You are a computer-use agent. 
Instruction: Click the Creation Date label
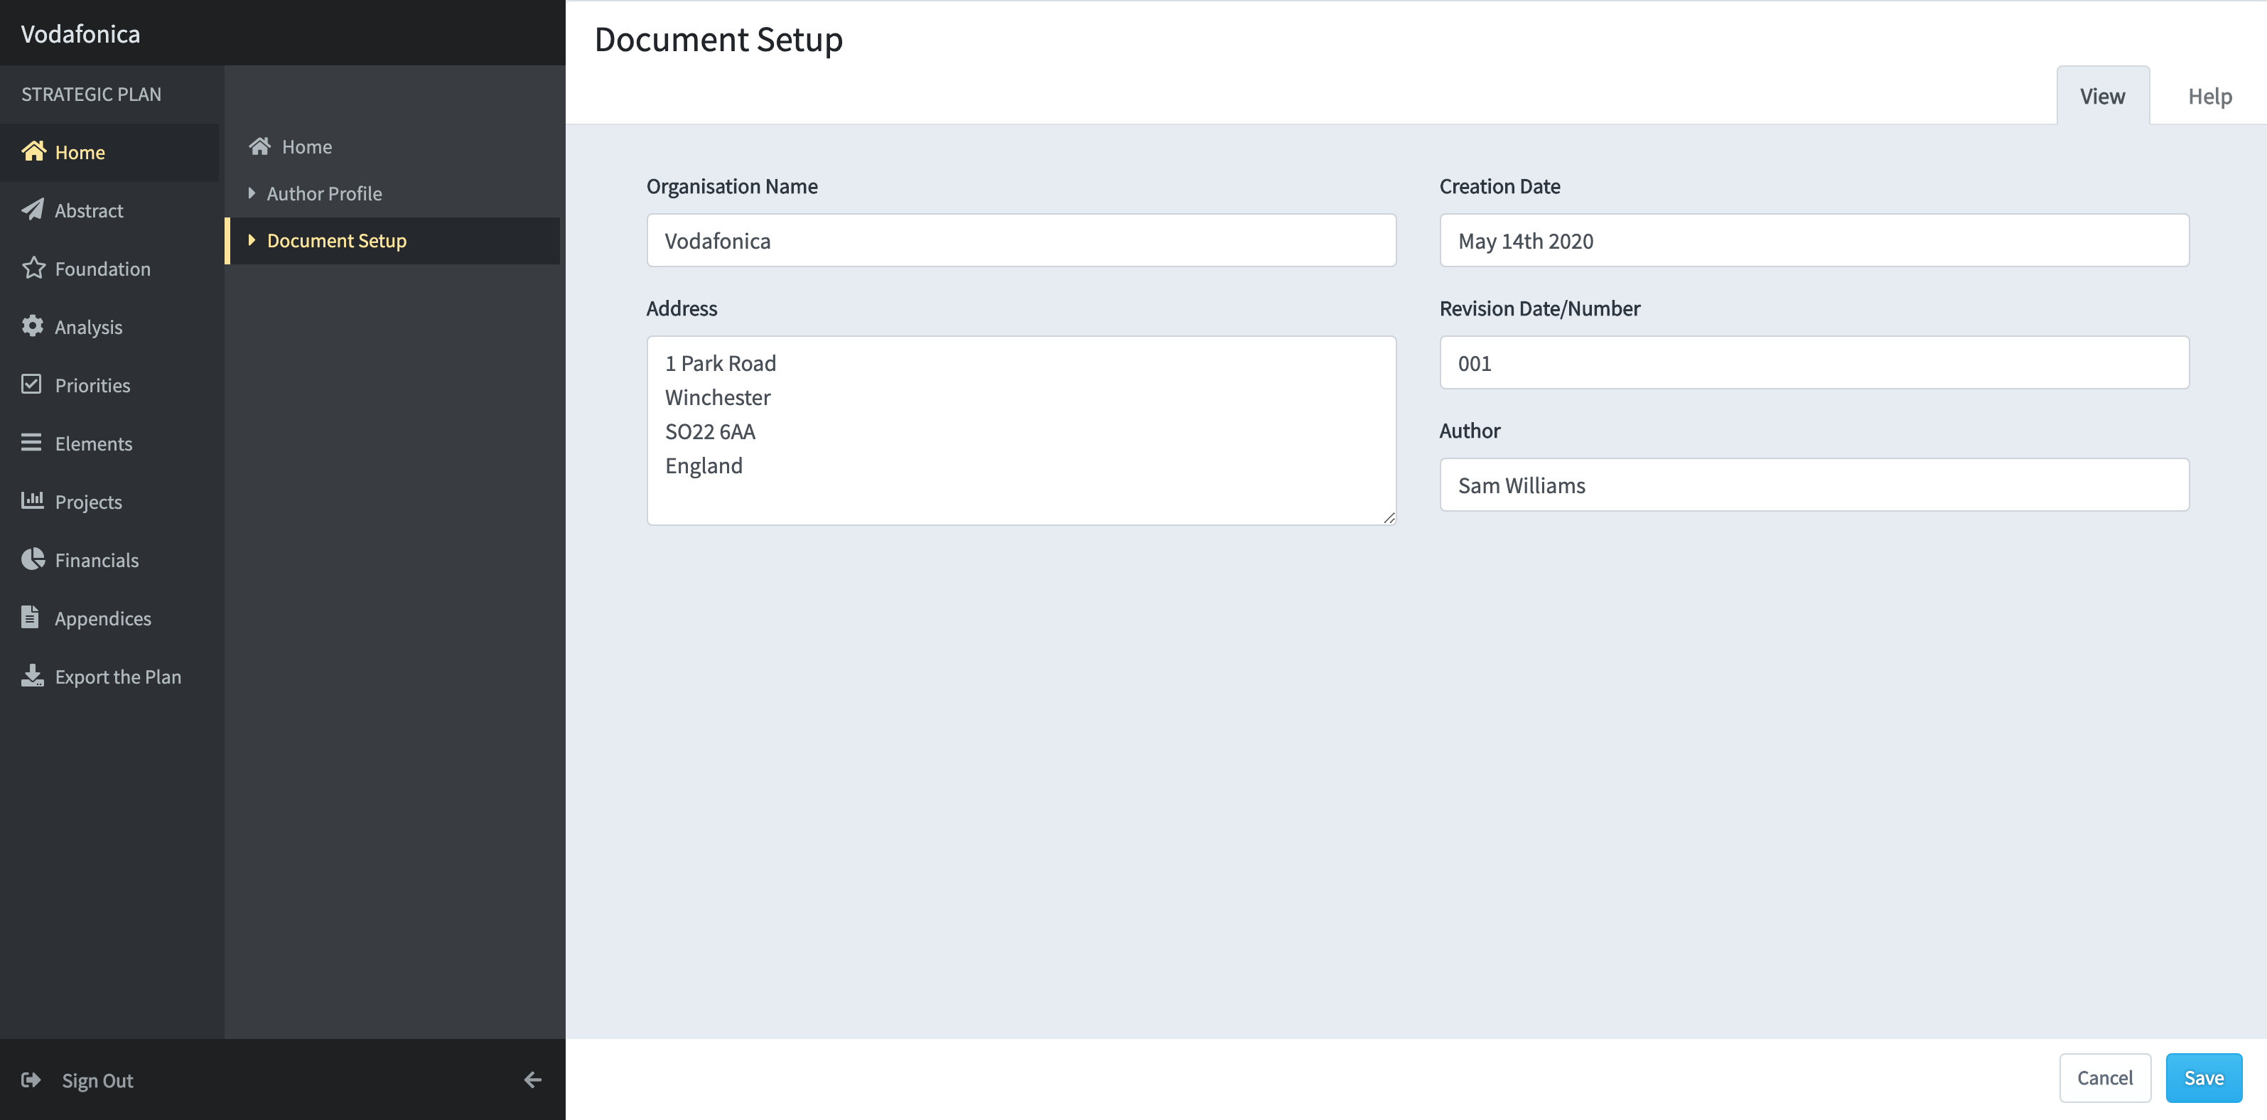pyautogui.click(x=1499, y=185)
